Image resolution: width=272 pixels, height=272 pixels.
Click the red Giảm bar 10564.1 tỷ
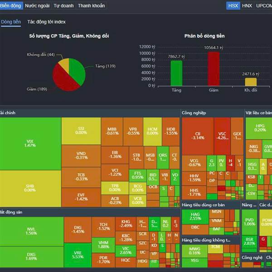[214, 69]
